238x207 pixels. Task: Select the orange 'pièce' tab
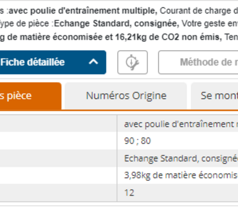(x=31, y=96)
